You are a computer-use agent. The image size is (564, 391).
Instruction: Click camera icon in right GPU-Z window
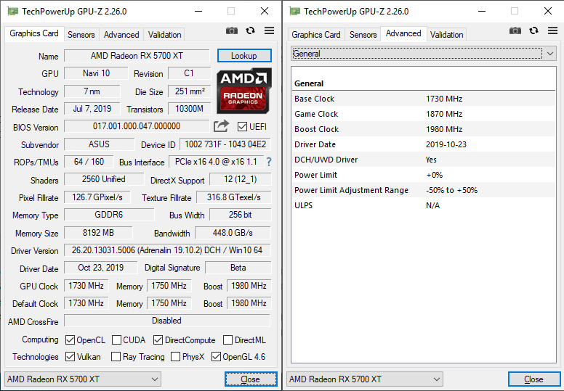[x=515, y=31]
